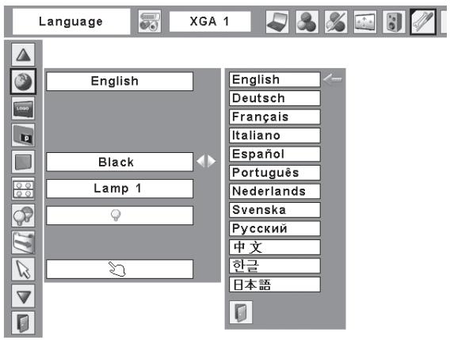Screen dimensions: 450x340
Task: Click the XGA 1 system box
Action: pos(210,21)
